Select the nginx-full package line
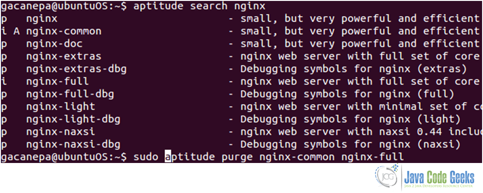Screen dimensions: 483x193 click(x=242, y=81)
